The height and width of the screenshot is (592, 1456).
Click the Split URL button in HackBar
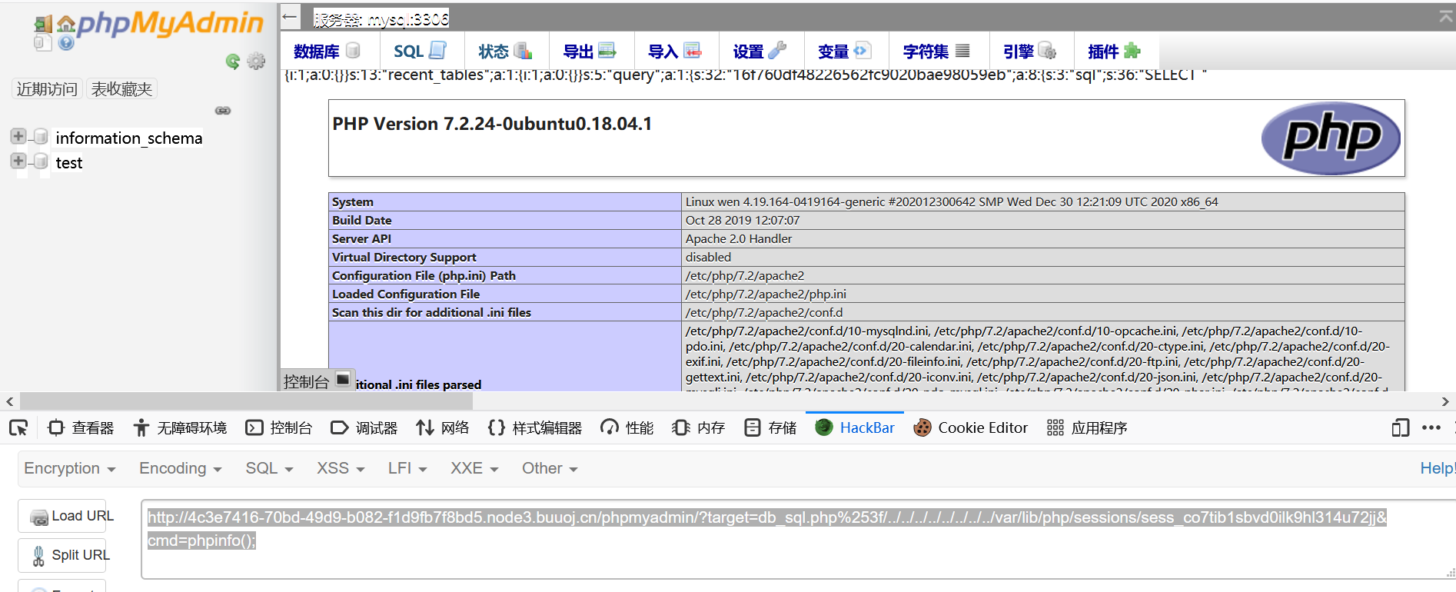[62, 555]
